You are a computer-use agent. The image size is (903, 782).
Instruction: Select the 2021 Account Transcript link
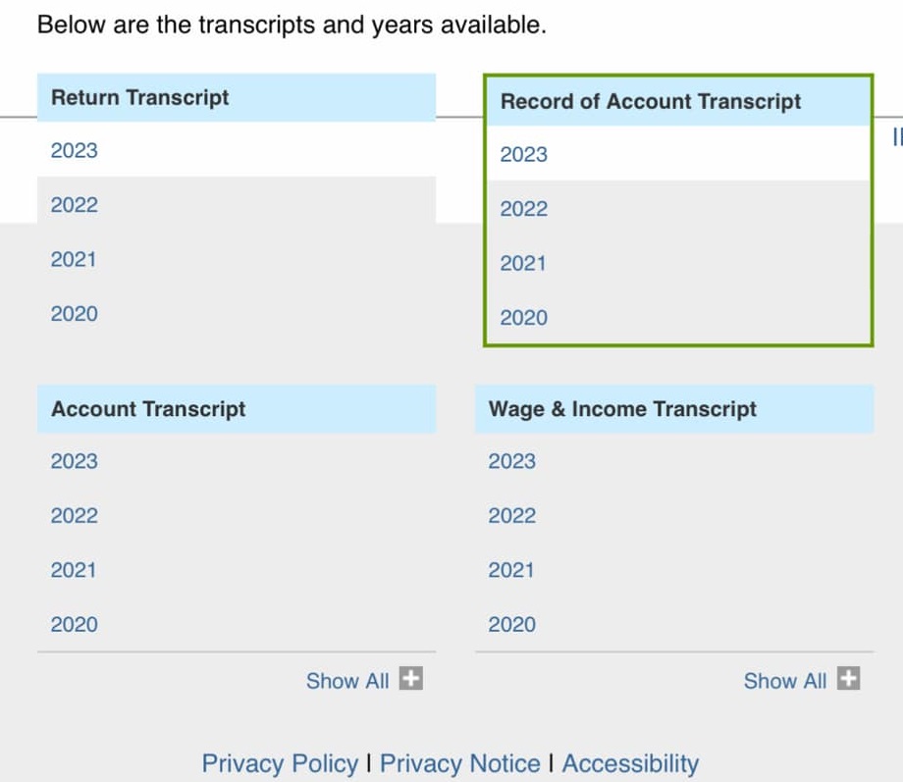[74, 570]
